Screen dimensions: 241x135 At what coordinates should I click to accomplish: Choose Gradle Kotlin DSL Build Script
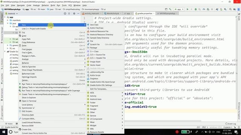(x=105, y=82)
